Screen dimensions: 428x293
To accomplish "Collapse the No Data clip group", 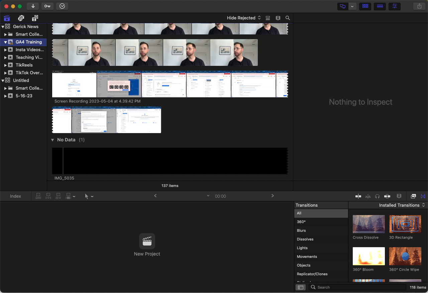I will coord(52,140).
